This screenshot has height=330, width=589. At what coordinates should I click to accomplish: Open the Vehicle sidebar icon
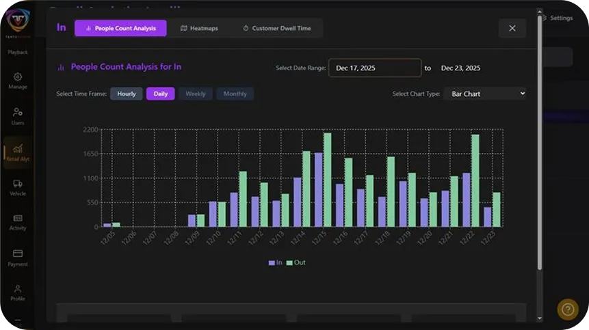pos(18,187)
